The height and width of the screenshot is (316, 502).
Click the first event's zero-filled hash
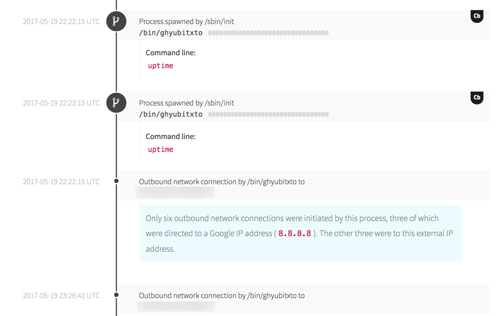pyautogui.click(x=268, y=33)
